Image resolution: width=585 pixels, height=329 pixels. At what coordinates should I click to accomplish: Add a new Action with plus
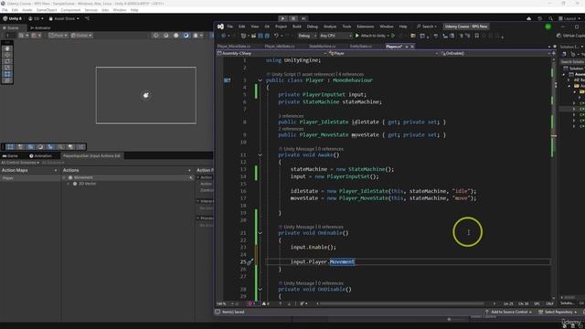tap(189, 171)
